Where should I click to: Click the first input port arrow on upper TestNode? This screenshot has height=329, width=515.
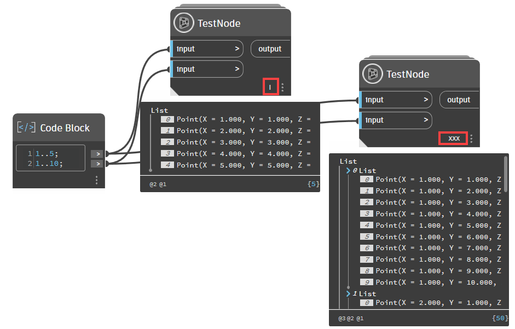pos(238,49)
